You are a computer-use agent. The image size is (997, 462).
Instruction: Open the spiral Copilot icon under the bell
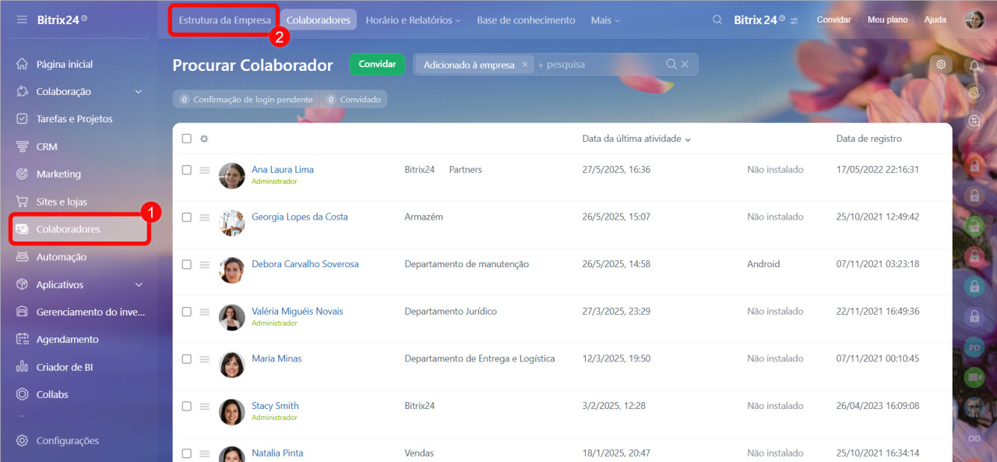974,93
